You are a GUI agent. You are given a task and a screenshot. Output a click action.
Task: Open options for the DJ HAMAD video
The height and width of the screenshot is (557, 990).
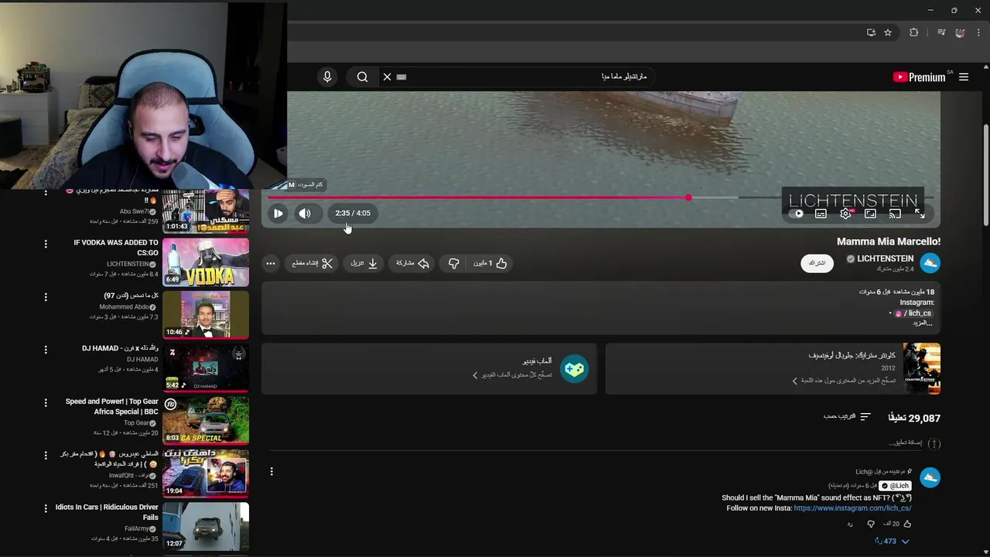(46, 350)
